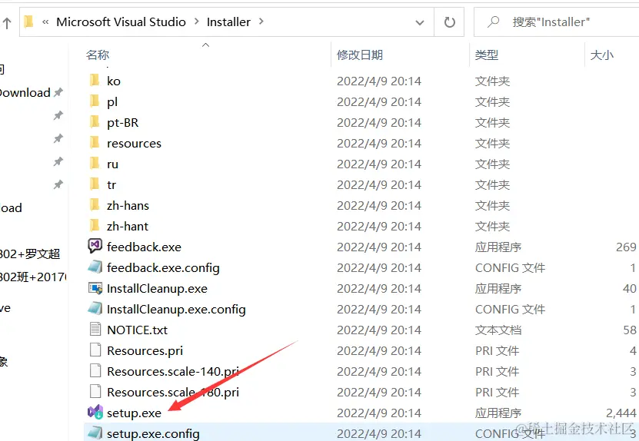Sort files by 修改日期 column
The width and height of the screenshot is (639, 441).
pyautogui.click(x=360, y=55)
